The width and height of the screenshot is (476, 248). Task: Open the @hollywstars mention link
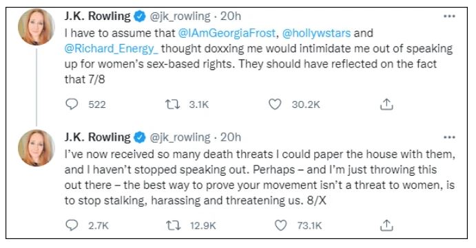[x=316, y=33]
